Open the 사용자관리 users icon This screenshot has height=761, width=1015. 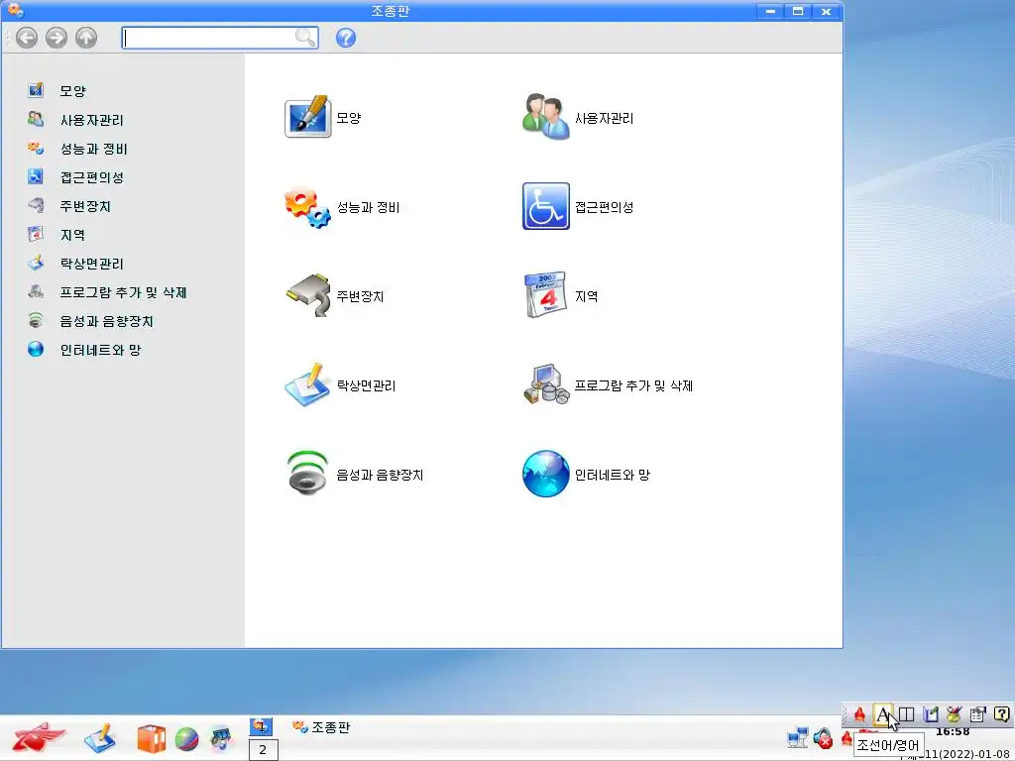click(546, 117)
